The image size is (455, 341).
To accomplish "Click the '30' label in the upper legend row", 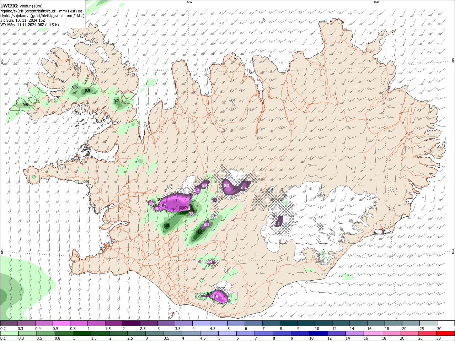I will pos(439,329).
